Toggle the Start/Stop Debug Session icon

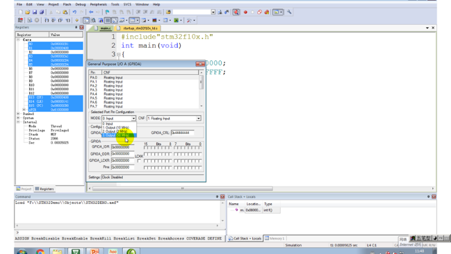(x=236, y=12)
